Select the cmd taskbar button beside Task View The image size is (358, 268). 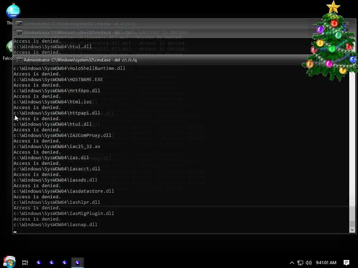[39, 262]
